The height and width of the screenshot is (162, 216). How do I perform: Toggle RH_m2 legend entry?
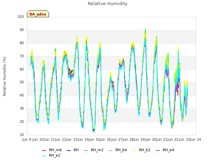click(94, 150)
